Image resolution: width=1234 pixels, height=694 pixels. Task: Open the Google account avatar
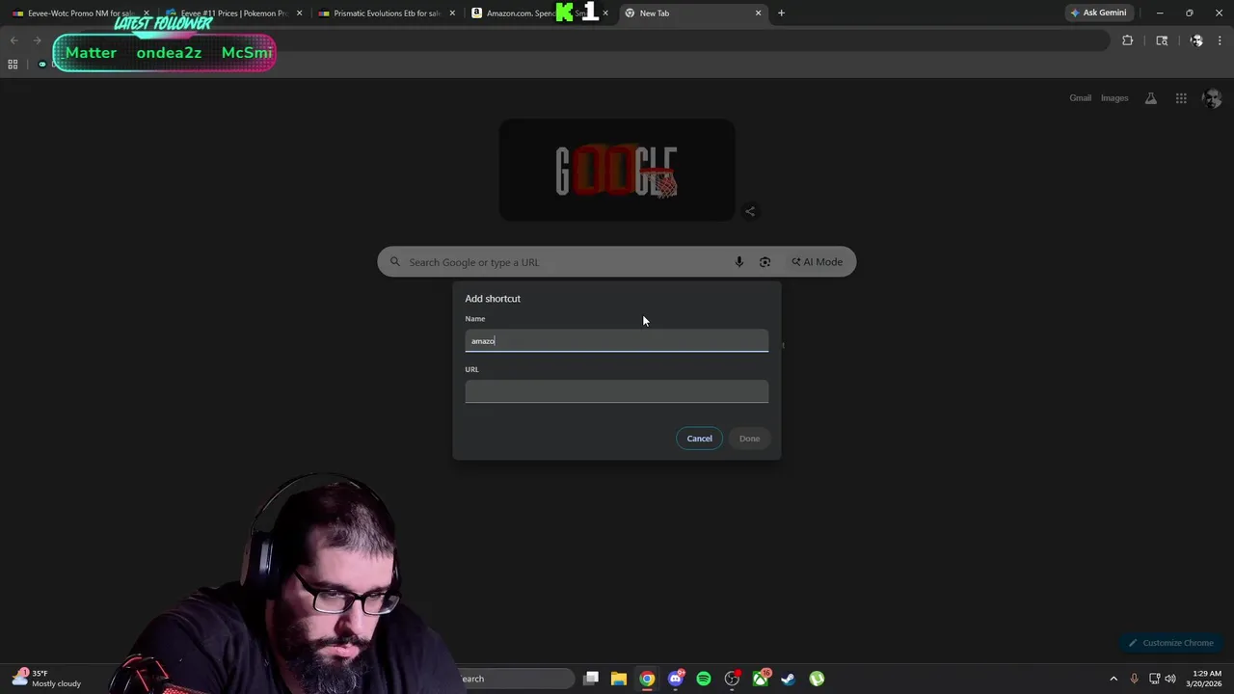[x=1212, y=98]
